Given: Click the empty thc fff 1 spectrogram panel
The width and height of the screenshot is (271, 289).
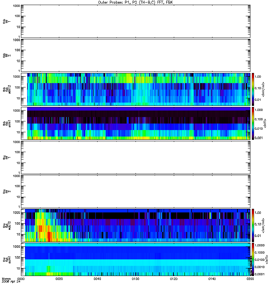Looking at the screenshot, I should click(135, 158).
